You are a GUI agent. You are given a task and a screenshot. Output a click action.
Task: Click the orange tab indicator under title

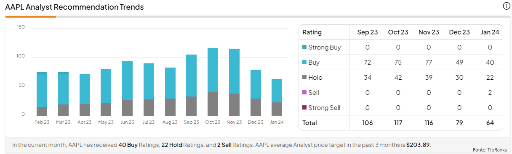pyautogui.click(x=30, y=17)
